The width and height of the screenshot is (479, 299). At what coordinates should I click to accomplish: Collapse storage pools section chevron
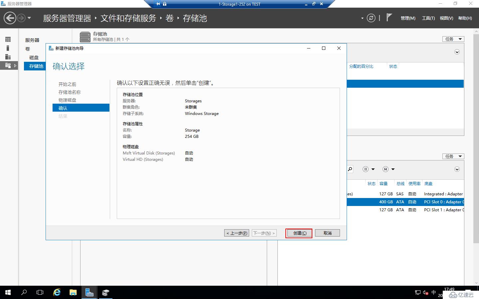457,52
